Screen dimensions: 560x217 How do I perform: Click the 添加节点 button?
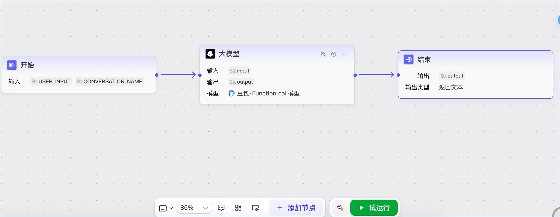point(296,208)
